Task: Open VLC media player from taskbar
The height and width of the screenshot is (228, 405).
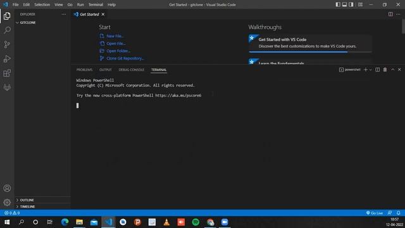Action: [166, 222]
